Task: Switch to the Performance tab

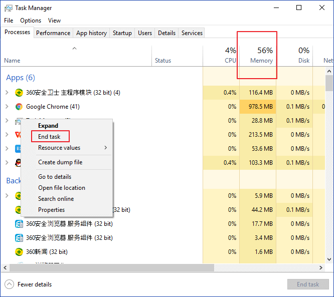Action: pyautogui.click(x=53, y=33)
